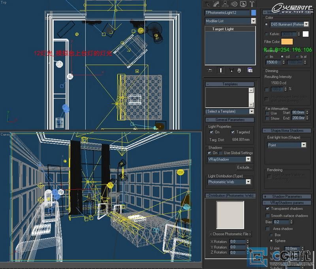Adjust the Far Attenuation End spinner
The width and height of the screenshot is (316, 269).
tap(307, 118)
